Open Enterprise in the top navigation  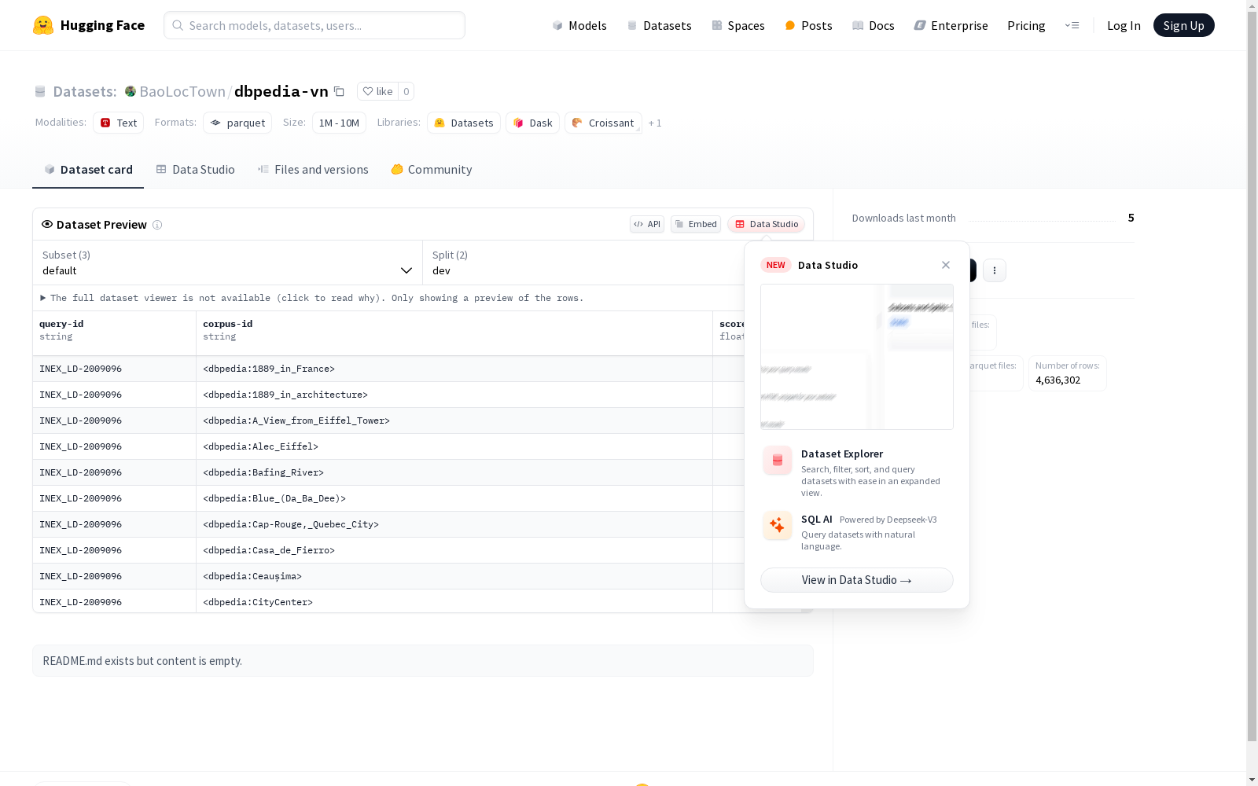pos(951,25)
